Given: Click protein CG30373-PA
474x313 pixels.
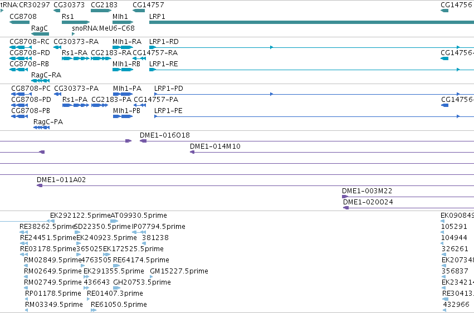Looking at the screenshot, I should coord(76,89).
